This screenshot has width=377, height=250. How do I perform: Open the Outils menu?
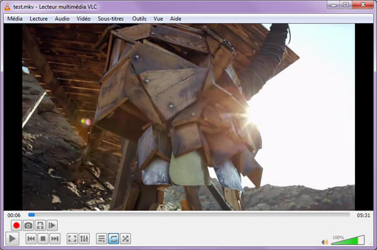click(139, 18)
